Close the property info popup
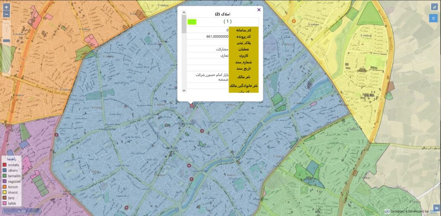The height and width of the screenshot is (216, 441). point(259,9)
